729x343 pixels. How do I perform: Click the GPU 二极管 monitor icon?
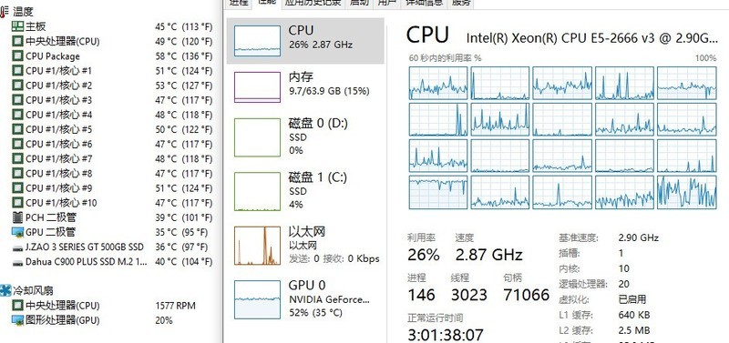[17, 232]
